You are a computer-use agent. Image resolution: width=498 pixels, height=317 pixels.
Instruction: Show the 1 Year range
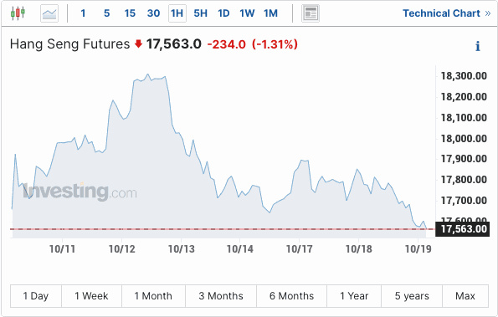click(354, 296)
